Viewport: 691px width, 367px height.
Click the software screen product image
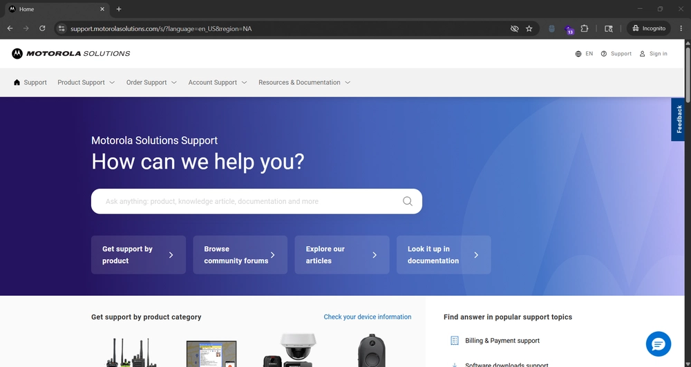(x=211, y=353)
